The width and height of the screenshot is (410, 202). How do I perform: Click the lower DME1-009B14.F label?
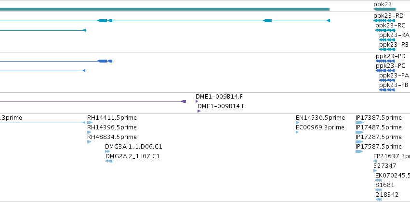click(221, 106)
